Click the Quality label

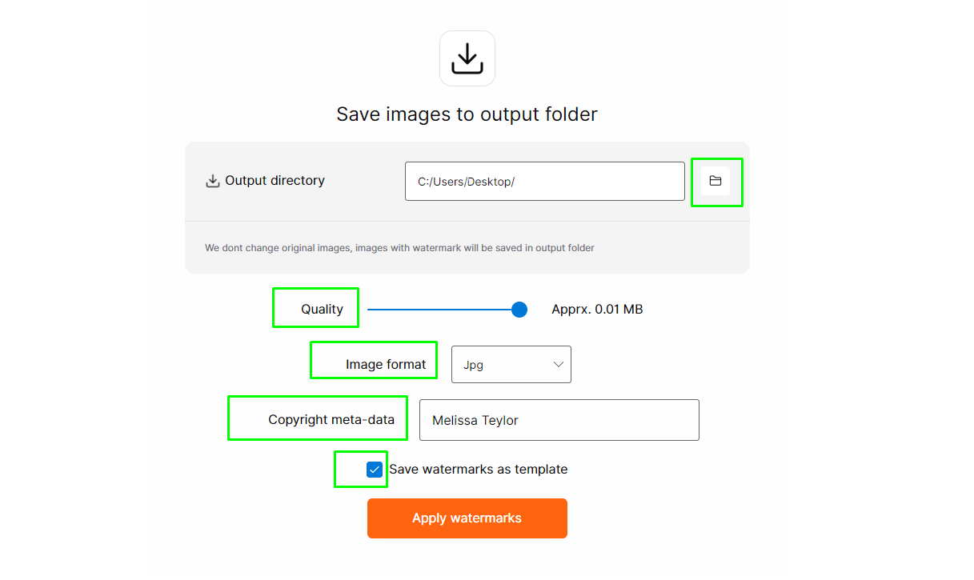(x=322, y=310)
